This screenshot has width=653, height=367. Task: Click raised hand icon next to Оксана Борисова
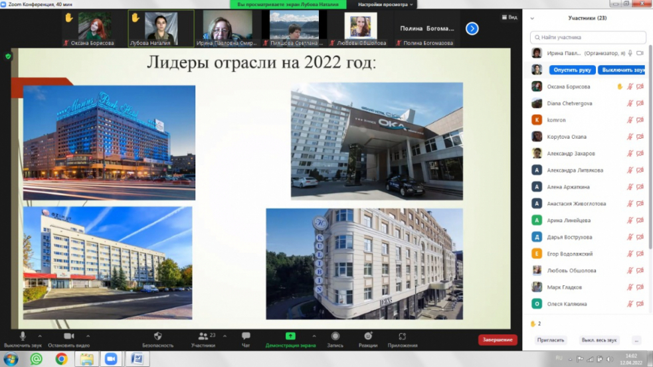pyautogui.click(x=620, y=86)
